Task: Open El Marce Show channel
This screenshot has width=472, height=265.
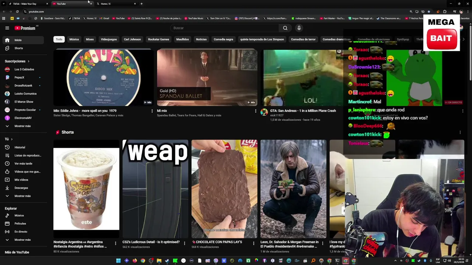Action: [24, 102]
